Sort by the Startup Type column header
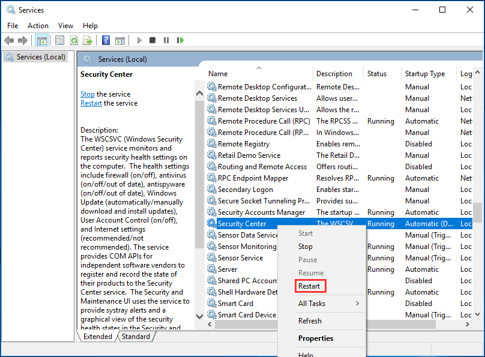Image resolution: width=485 pixels, height=357 pixels. (425, 74)
